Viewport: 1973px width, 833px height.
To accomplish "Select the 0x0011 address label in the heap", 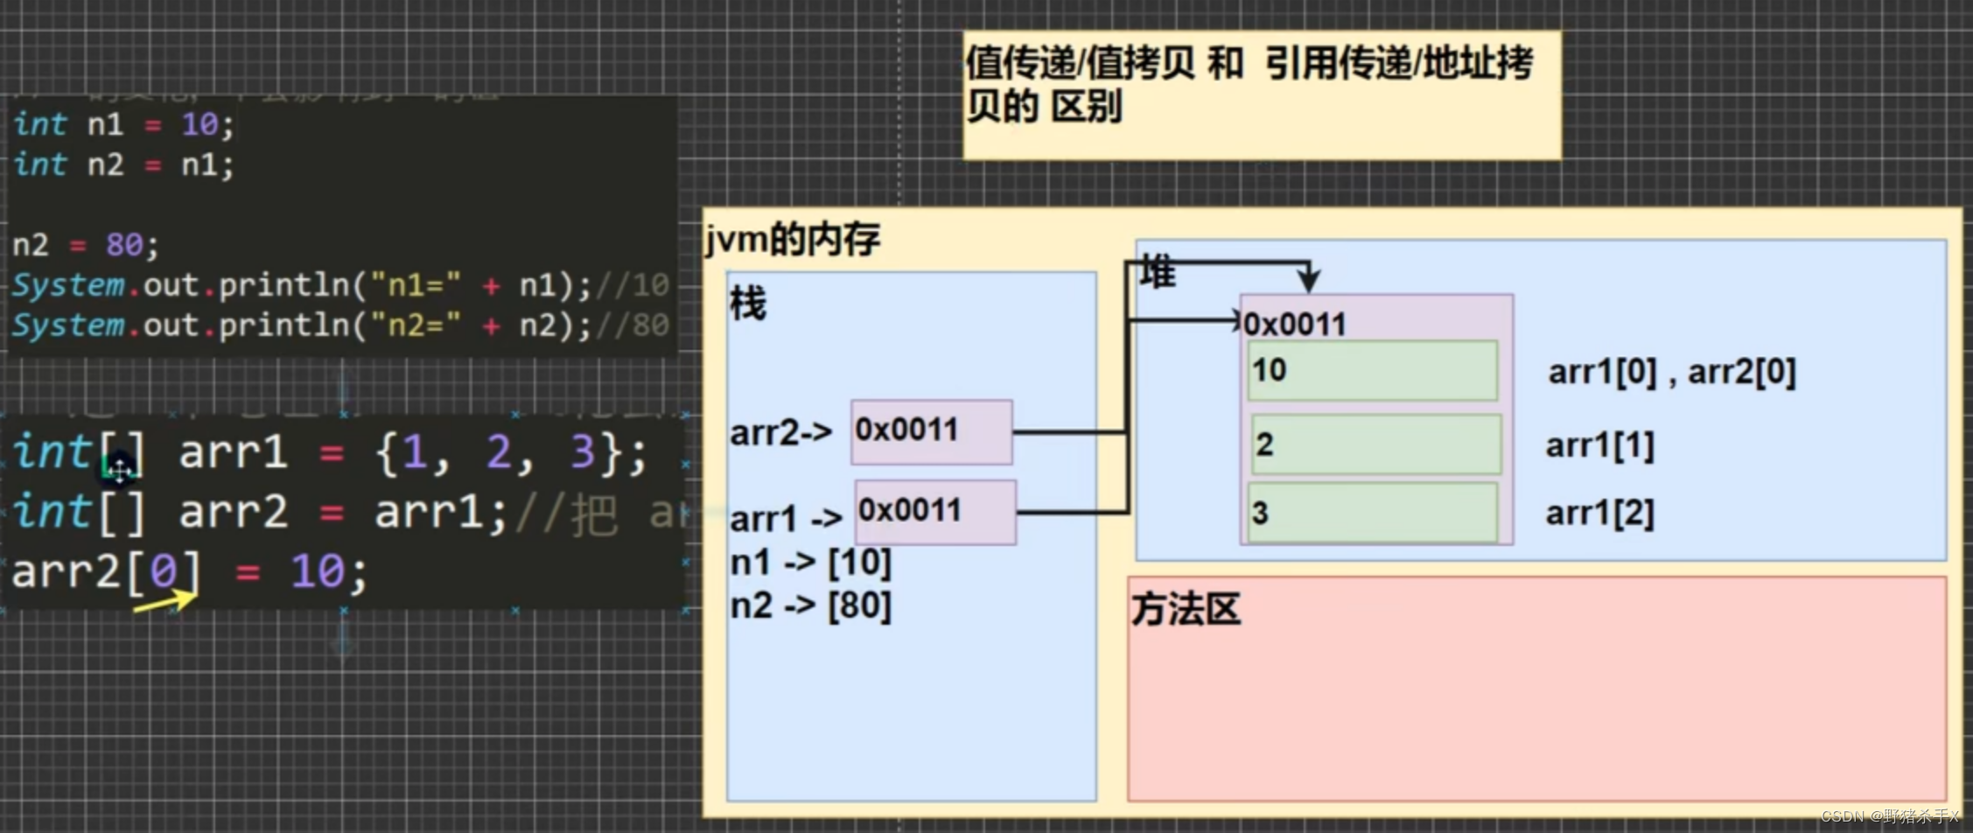I will click(1295, 325).
